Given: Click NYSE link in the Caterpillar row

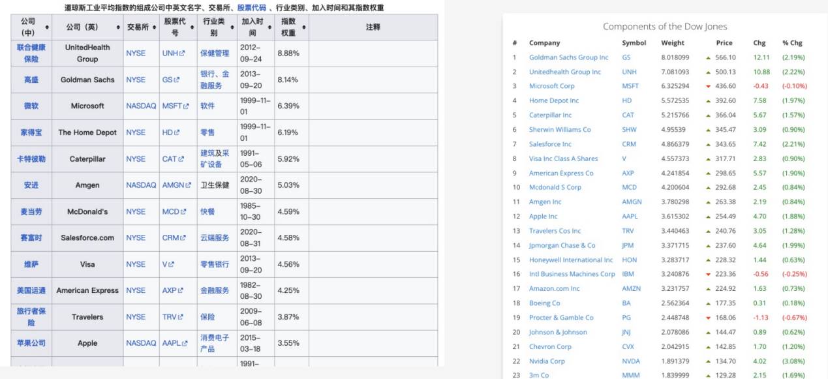Looking at the screenshot, I should 136,159.
